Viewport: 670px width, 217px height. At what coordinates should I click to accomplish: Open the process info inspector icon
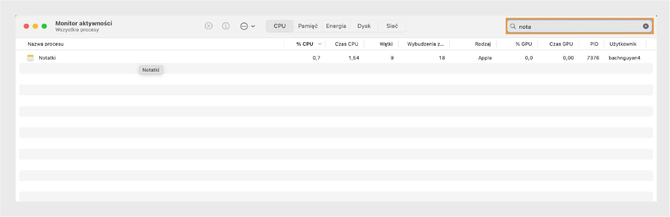226,26
